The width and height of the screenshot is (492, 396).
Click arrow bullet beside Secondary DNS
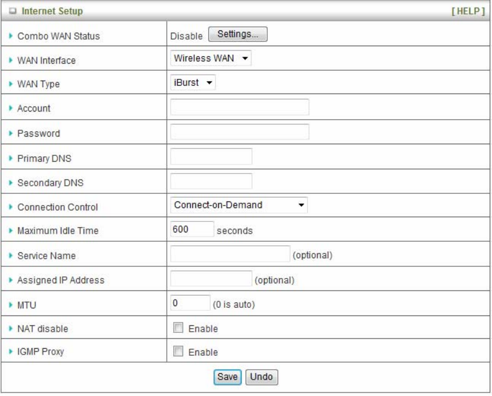click(11, 183)
